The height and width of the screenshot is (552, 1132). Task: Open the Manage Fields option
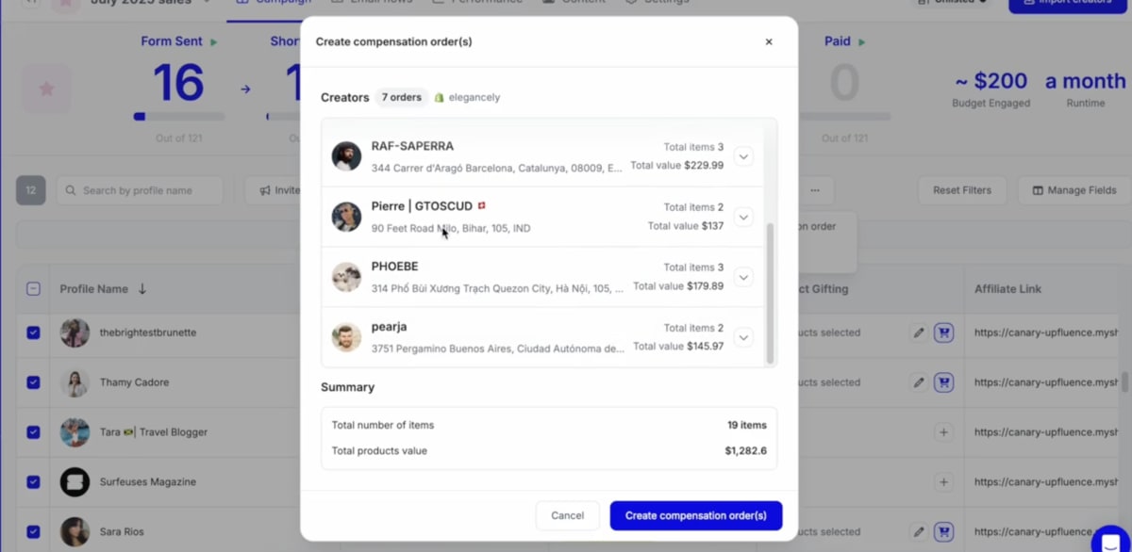(x=1074, y=190)
